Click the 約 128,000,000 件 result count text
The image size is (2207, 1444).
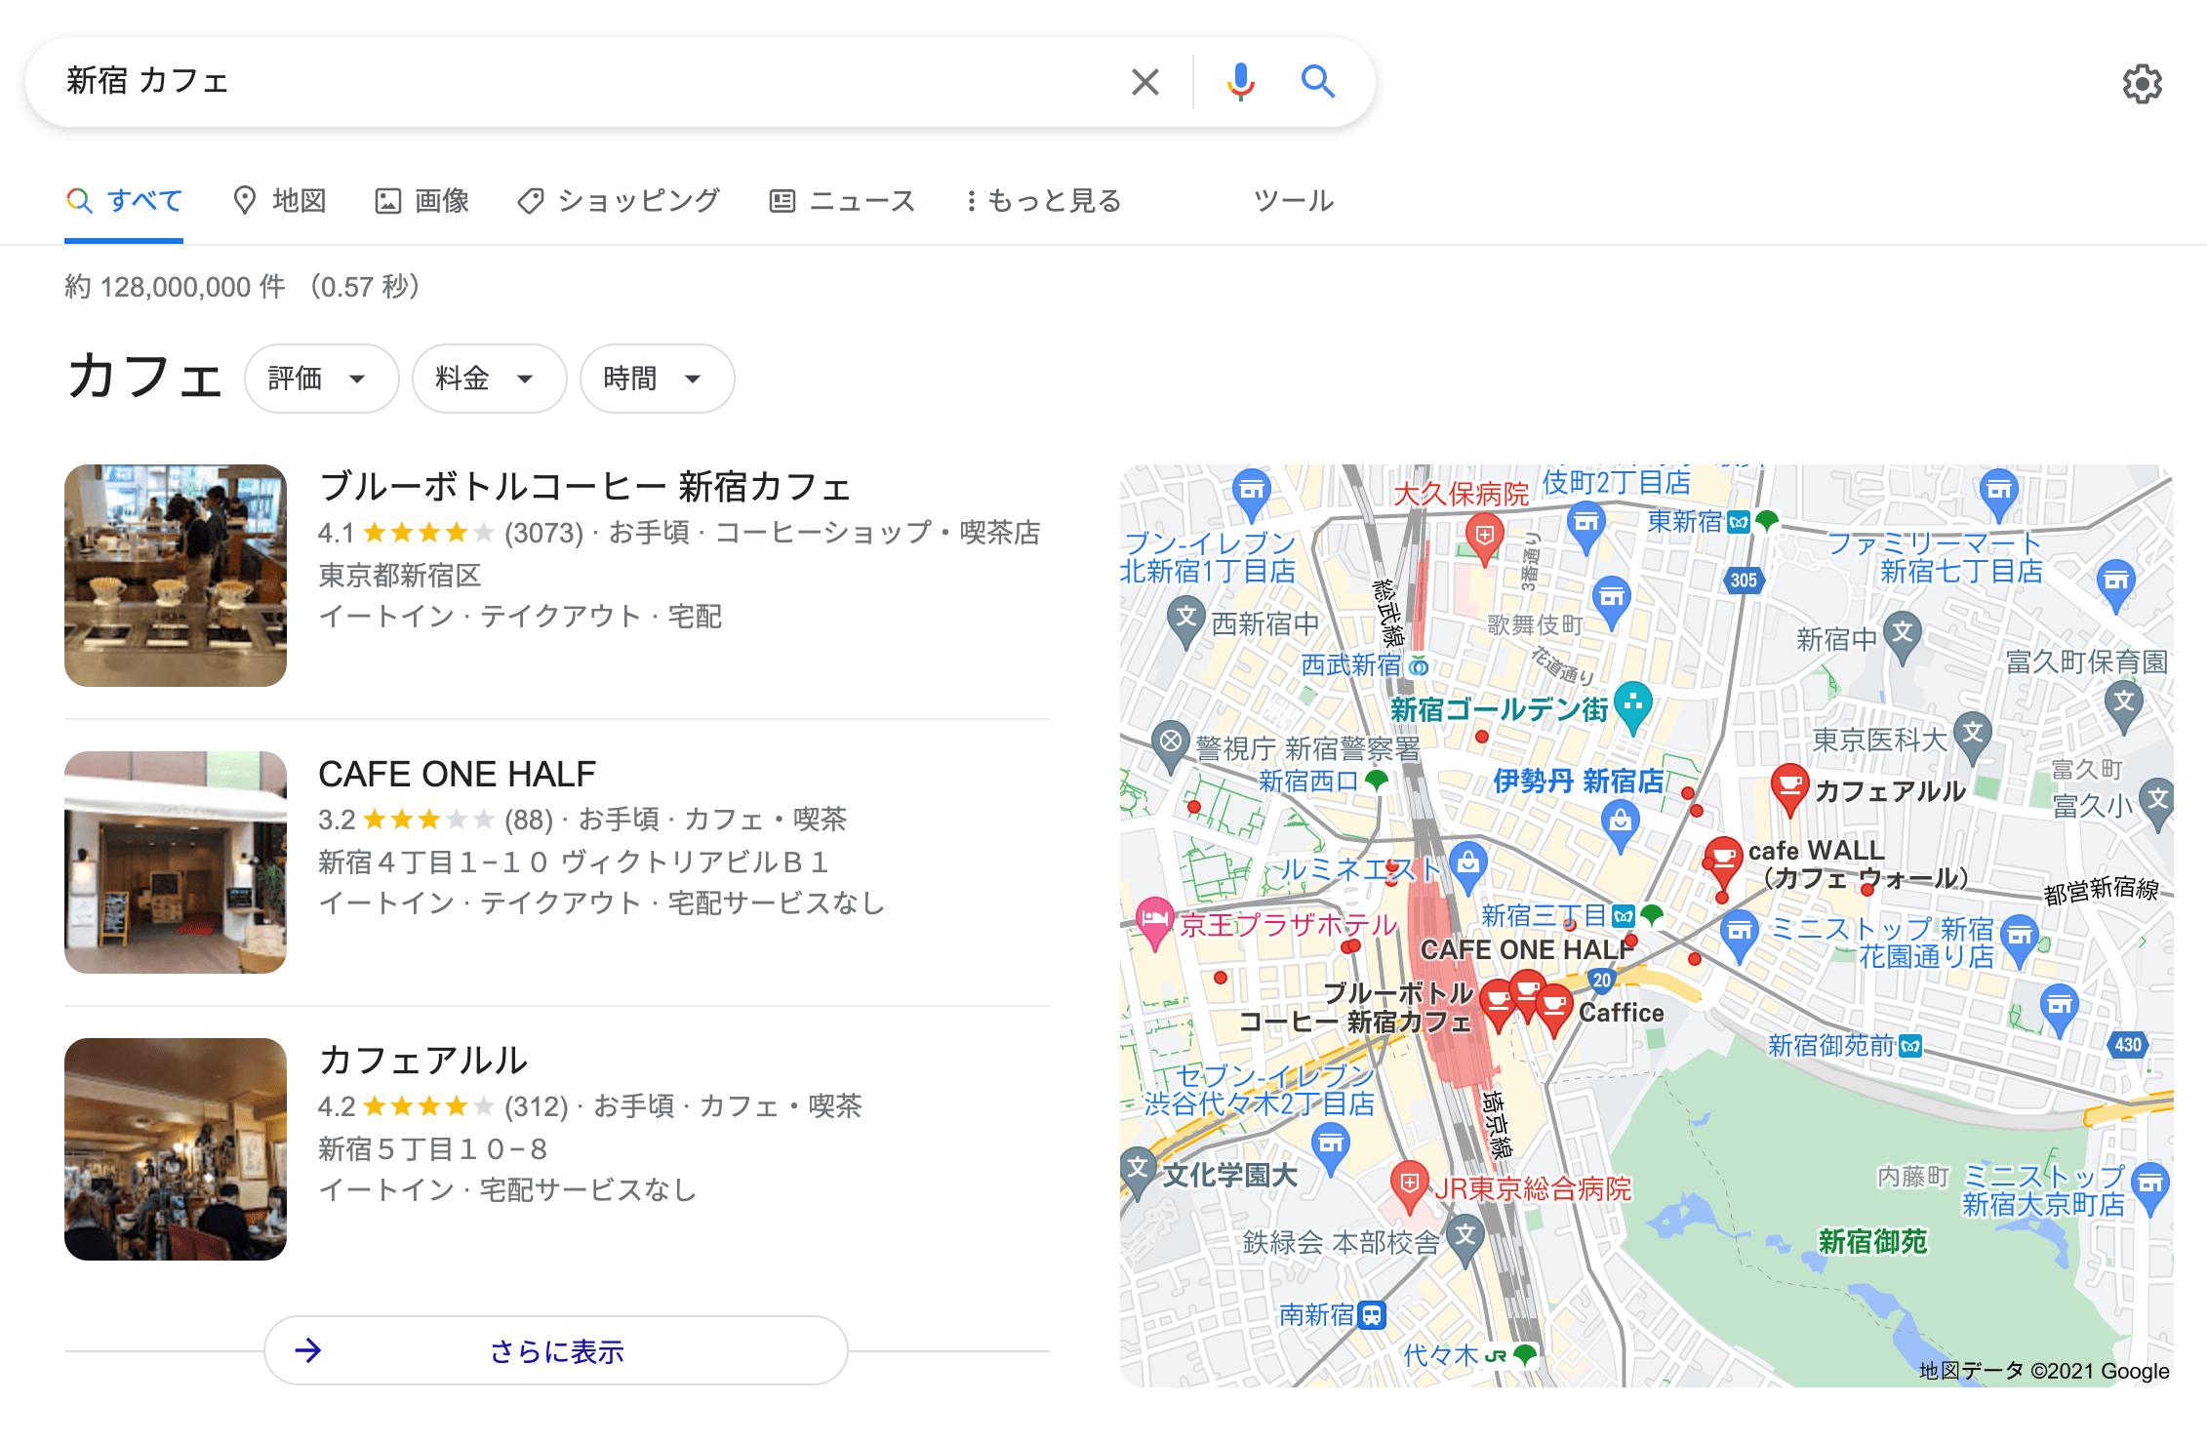(176, 287)
